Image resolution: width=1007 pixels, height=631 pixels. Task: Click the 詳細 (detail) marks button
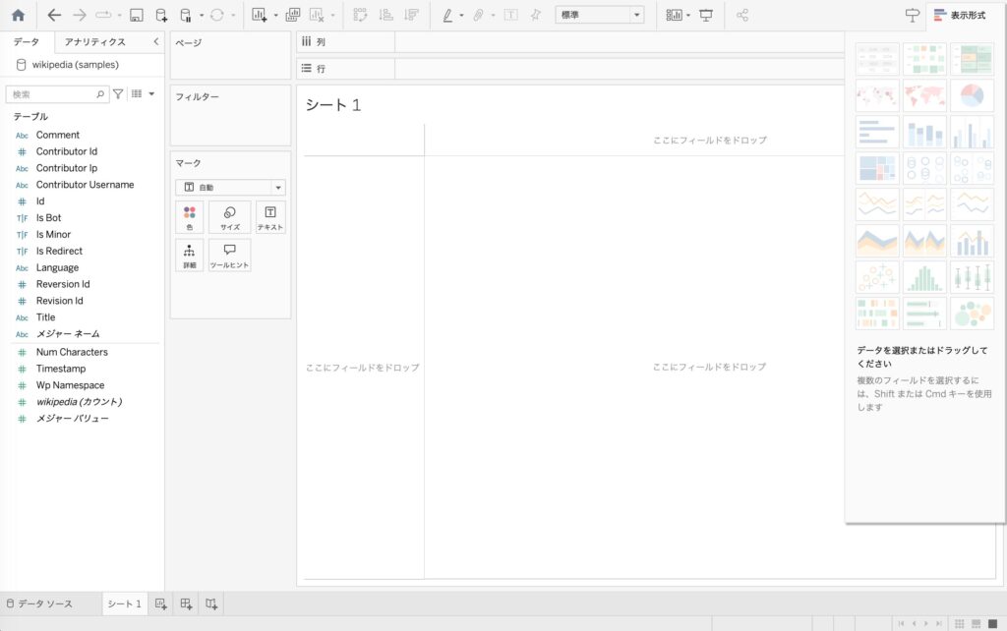click(x=190, y=255)
